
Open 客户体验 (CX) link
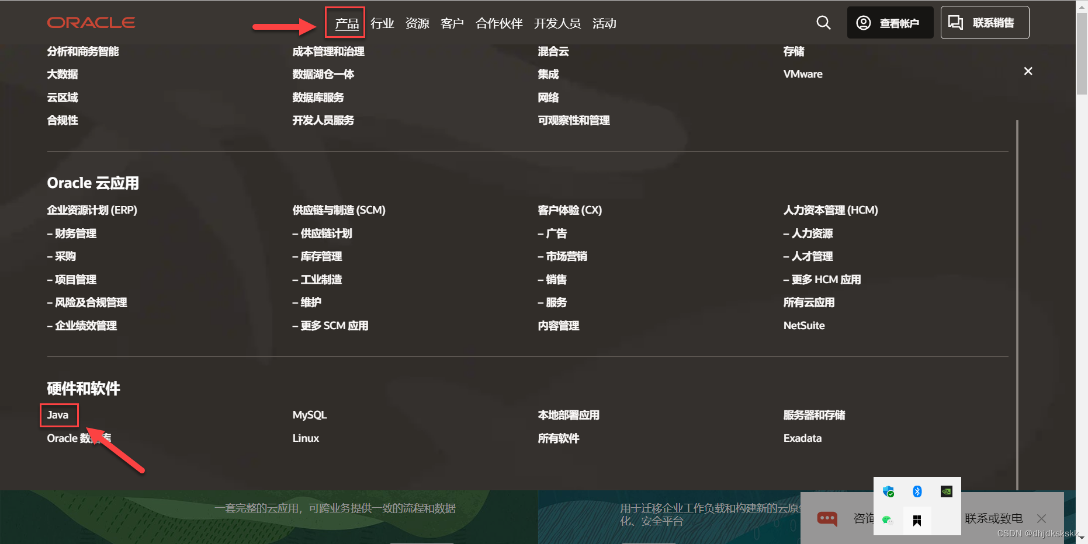(570, 210)
